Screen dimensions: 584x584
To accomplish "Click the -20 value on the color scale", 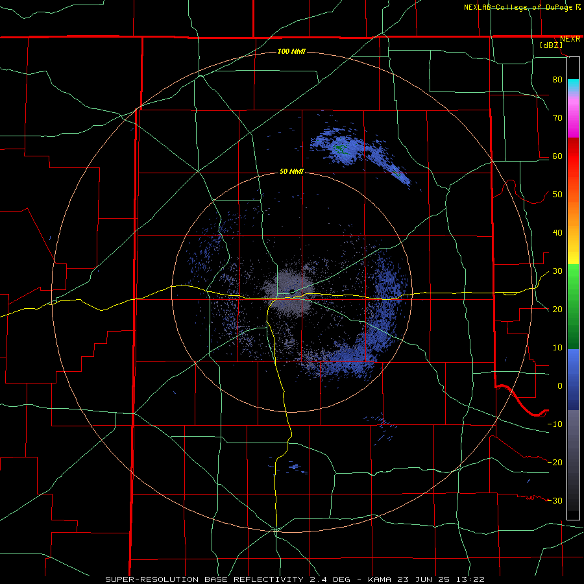I will click(555, 463).
